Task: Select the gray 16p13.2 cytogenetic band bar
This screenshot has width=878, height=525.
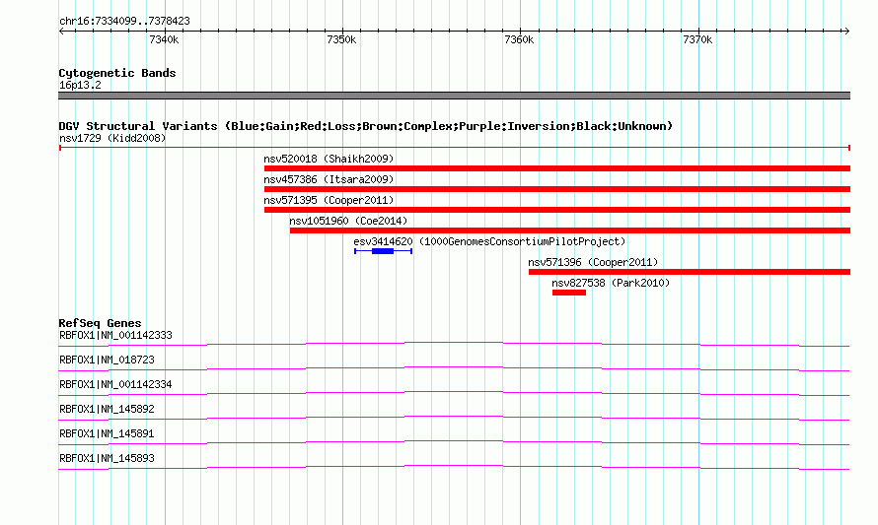Action: (x=454, y=96)
